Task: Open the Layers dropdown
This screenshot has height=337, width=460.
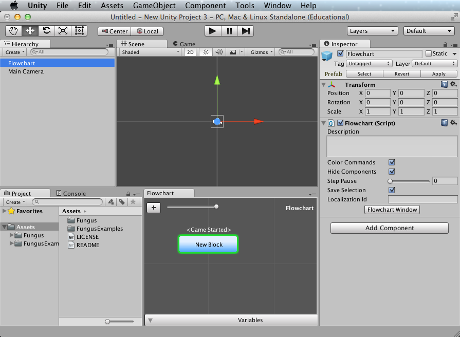Action: [x=372, y=31]
